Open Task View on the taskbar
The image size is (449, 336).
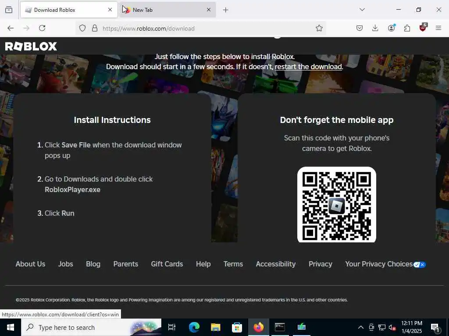172,327
